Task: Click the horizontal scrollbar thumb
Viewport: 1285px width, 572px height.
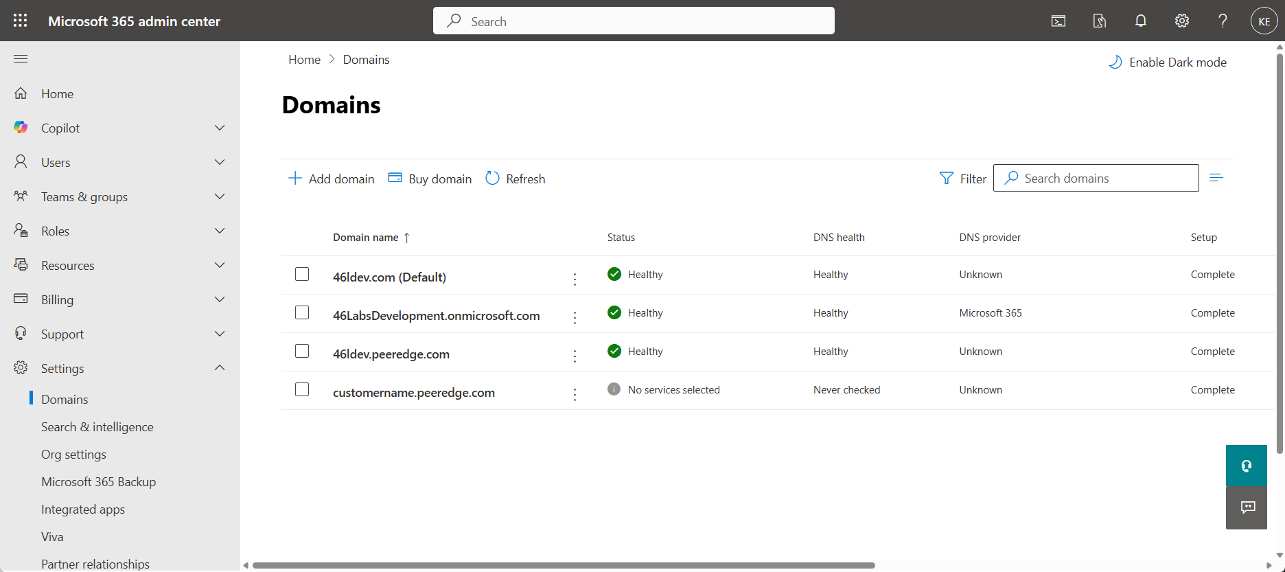Action: [x=564, y=565]
